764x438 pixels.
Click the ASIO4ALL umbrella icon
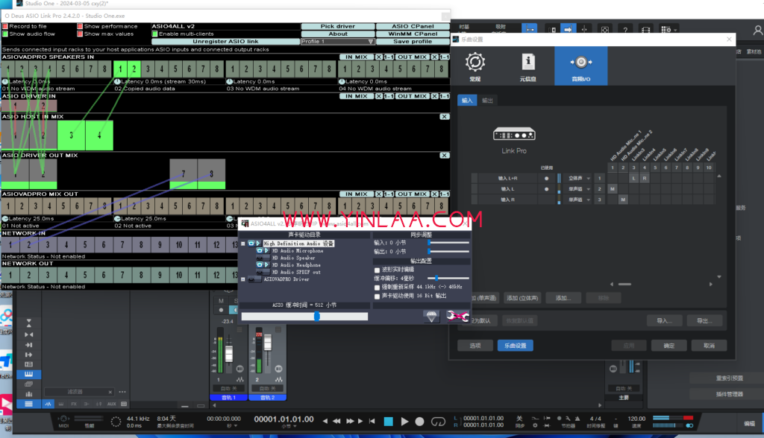pos(433,317)
